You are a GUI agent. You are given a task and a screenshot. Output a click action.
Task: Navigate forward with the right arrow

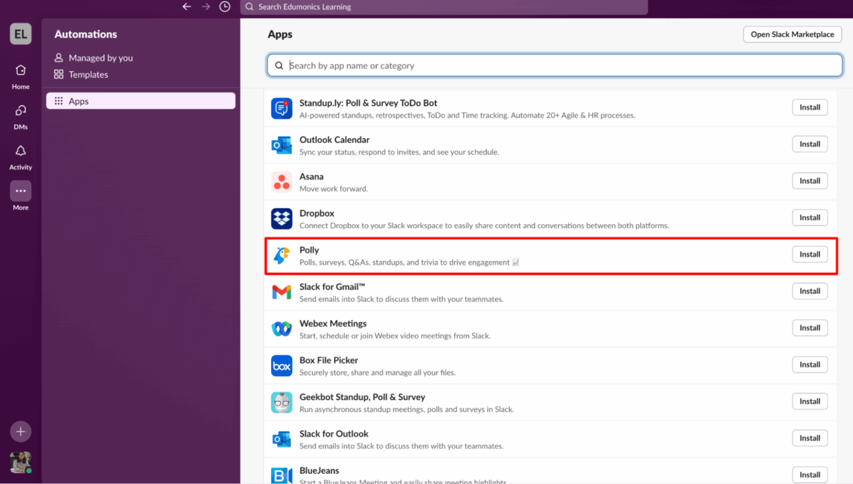pos(206,7)
